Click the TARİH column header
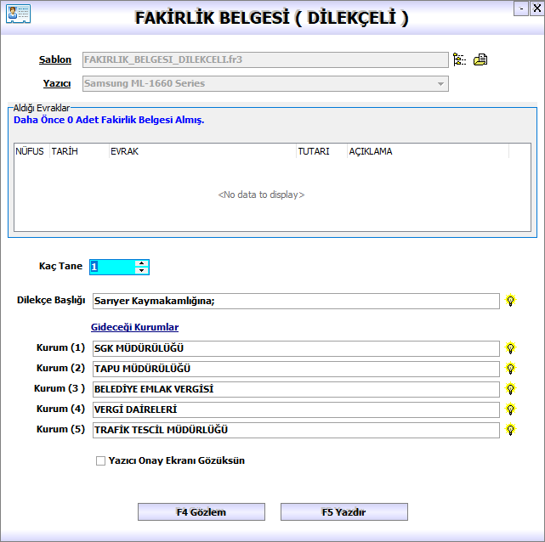 tap(77, 151)
